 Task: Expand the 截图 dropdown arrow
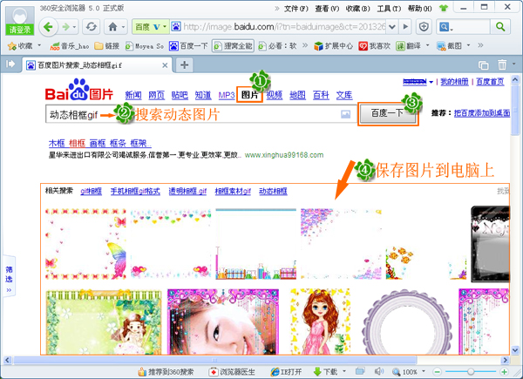click(468, 45)
